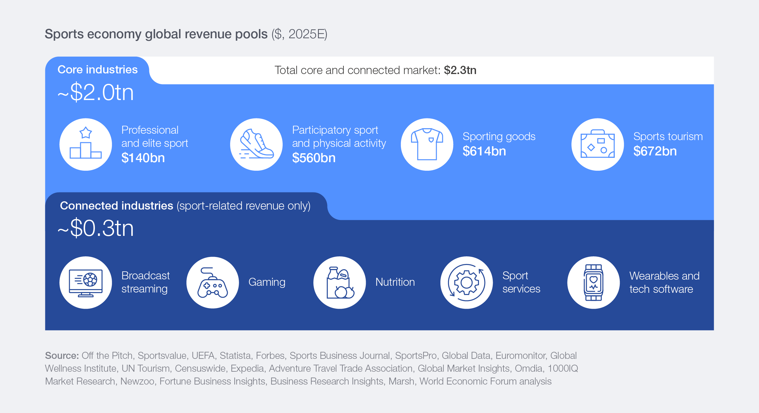The image size is (759, 413).
Task: Click the running shoe icon for Participatory sport
Action: pos(256,144)
